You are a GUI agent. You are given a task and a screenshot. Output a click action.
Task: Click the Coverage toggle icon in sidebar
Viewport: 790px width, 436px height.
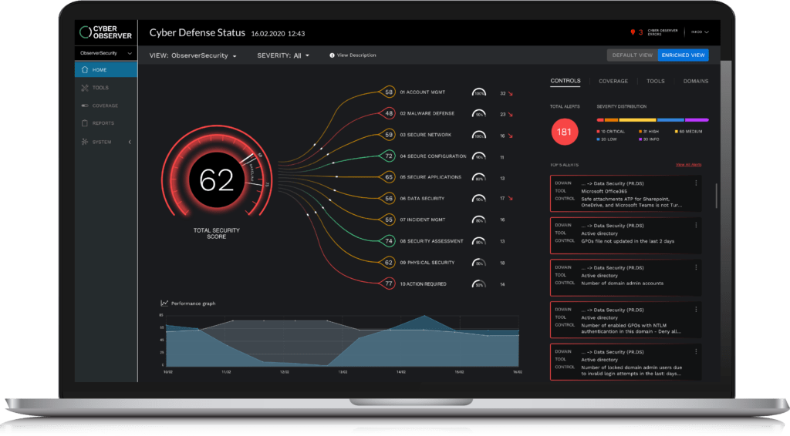86,106
